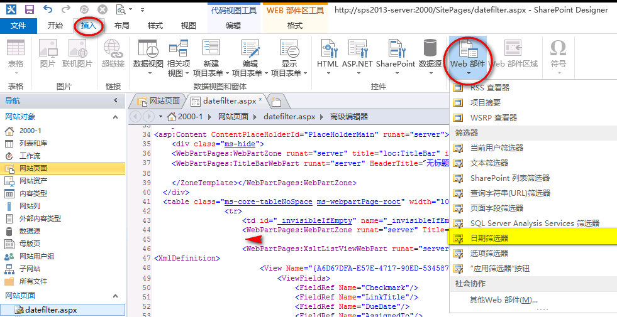
Task: Choose RSS 查看器 menu entry
Action: (533, 88)
